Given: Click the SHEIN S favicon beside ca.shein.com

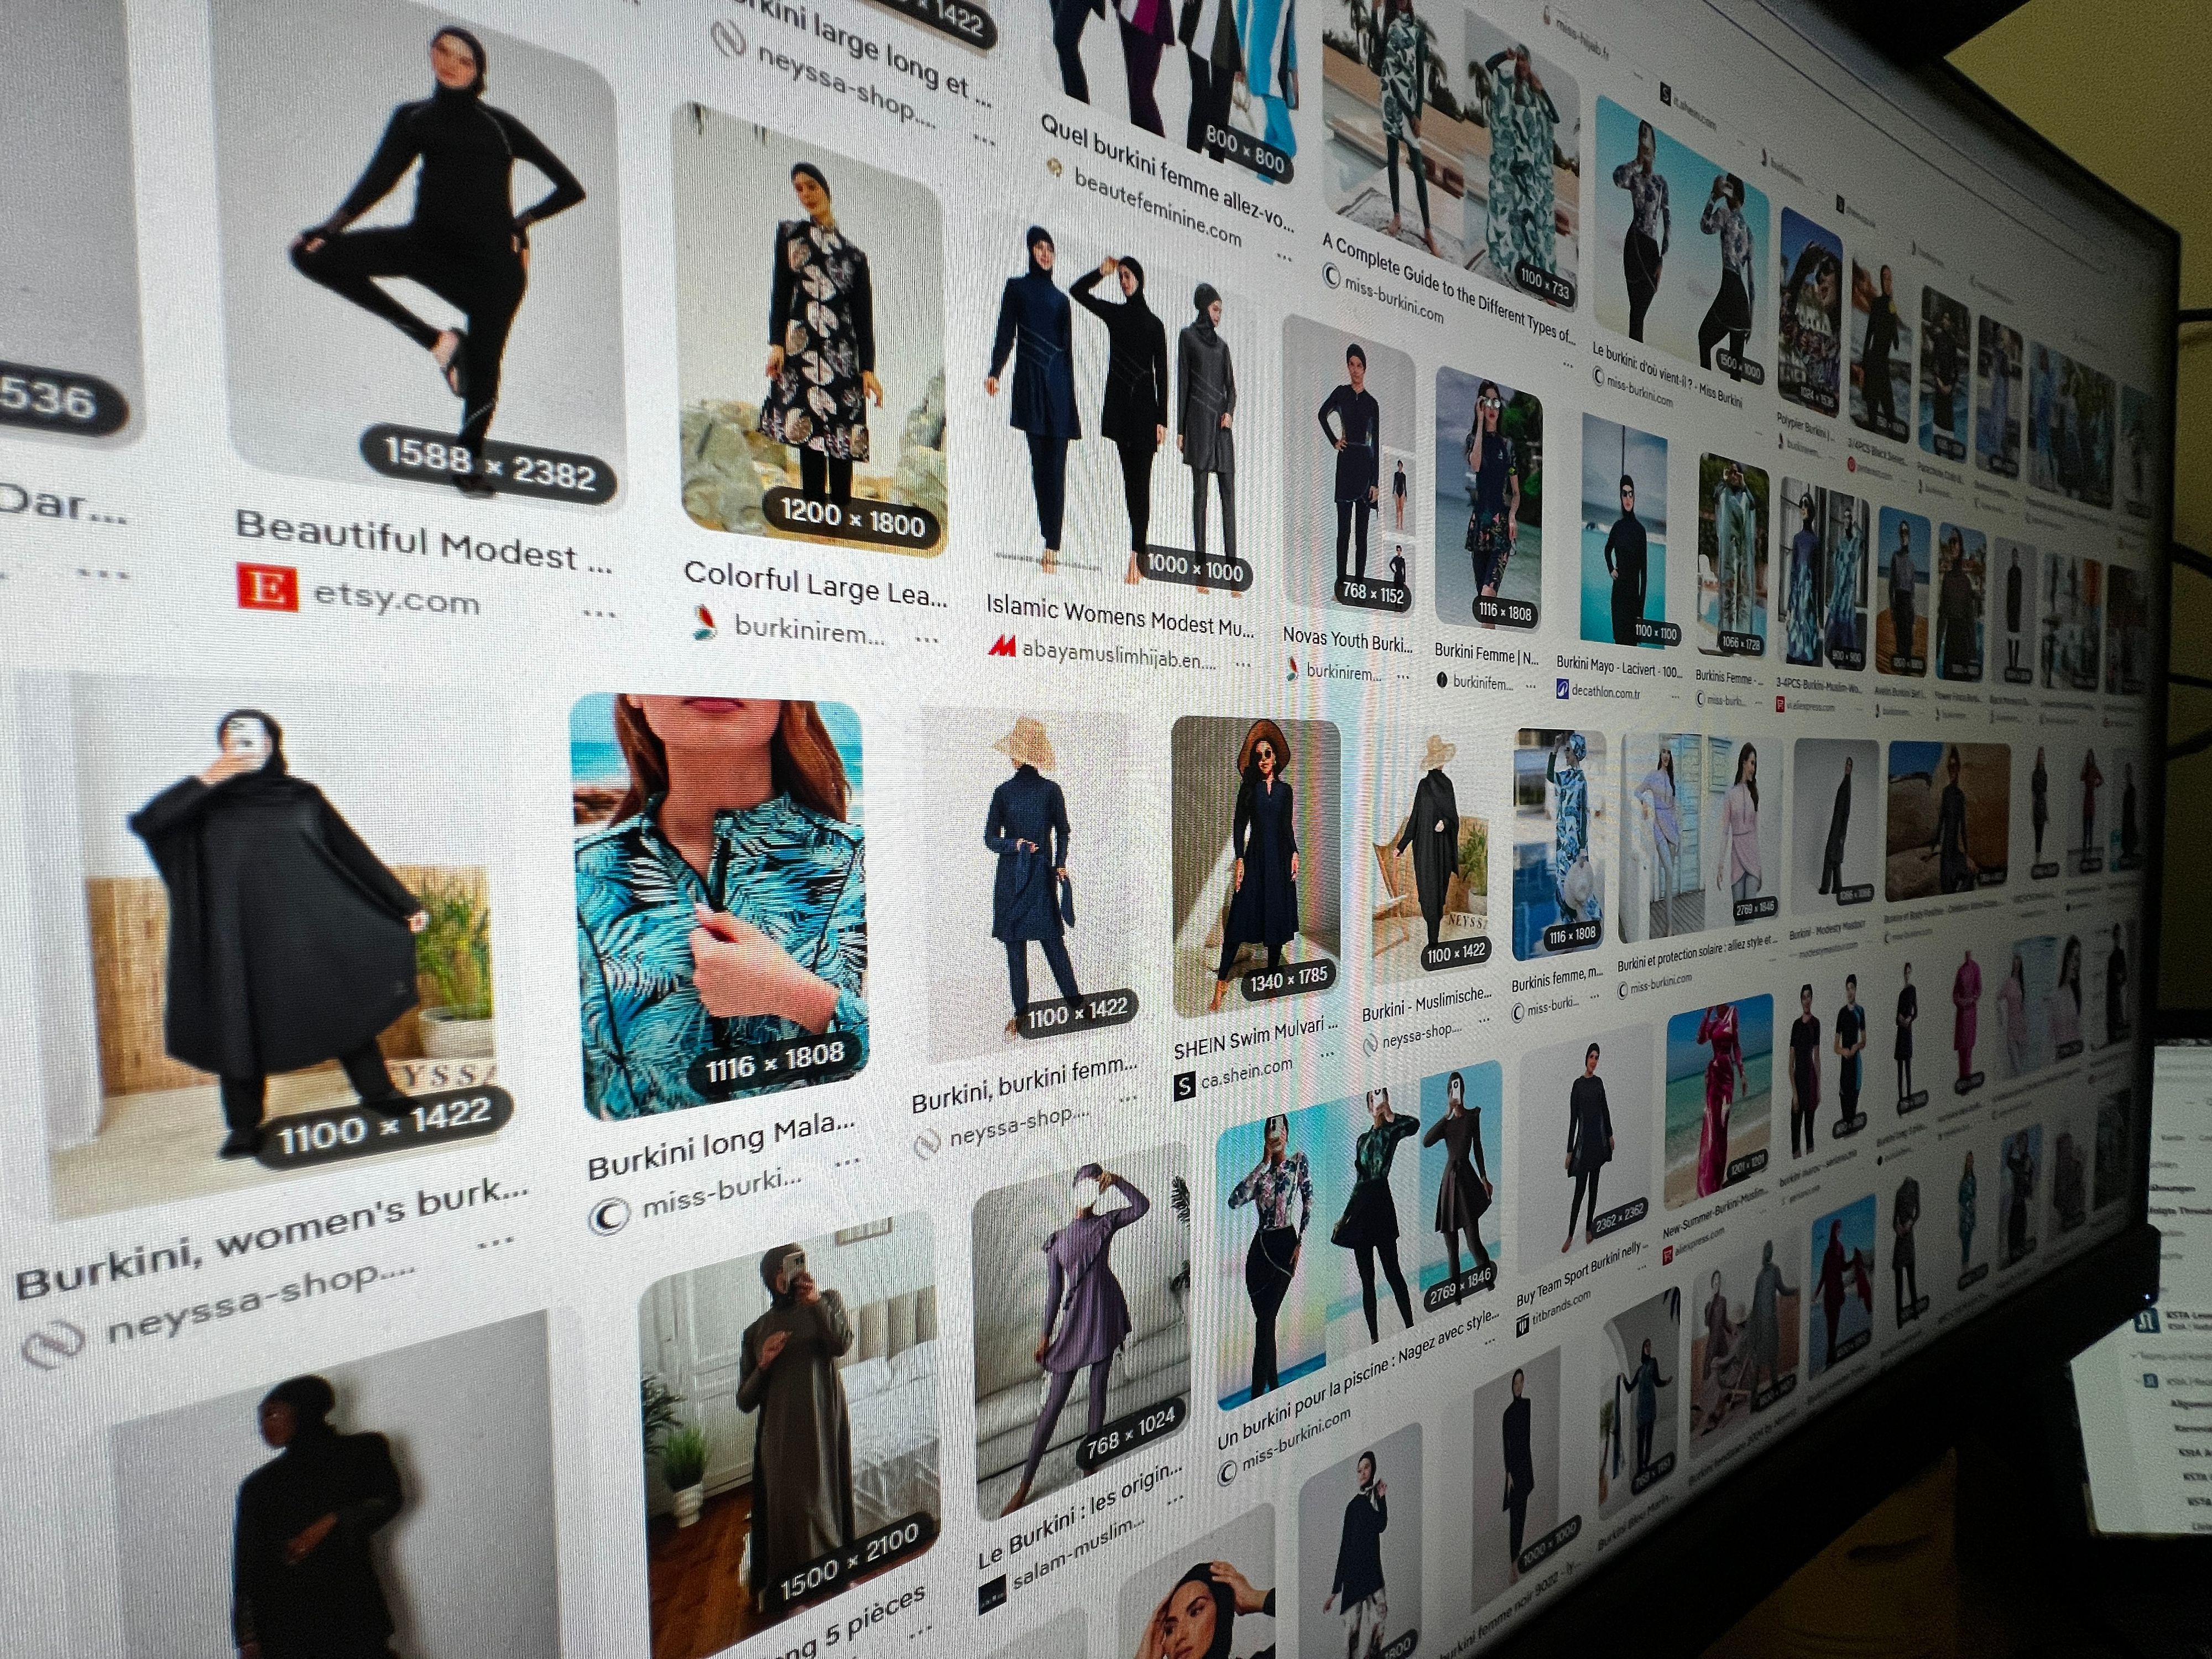Looking at the screenshot, I should click(1184, 1086).
